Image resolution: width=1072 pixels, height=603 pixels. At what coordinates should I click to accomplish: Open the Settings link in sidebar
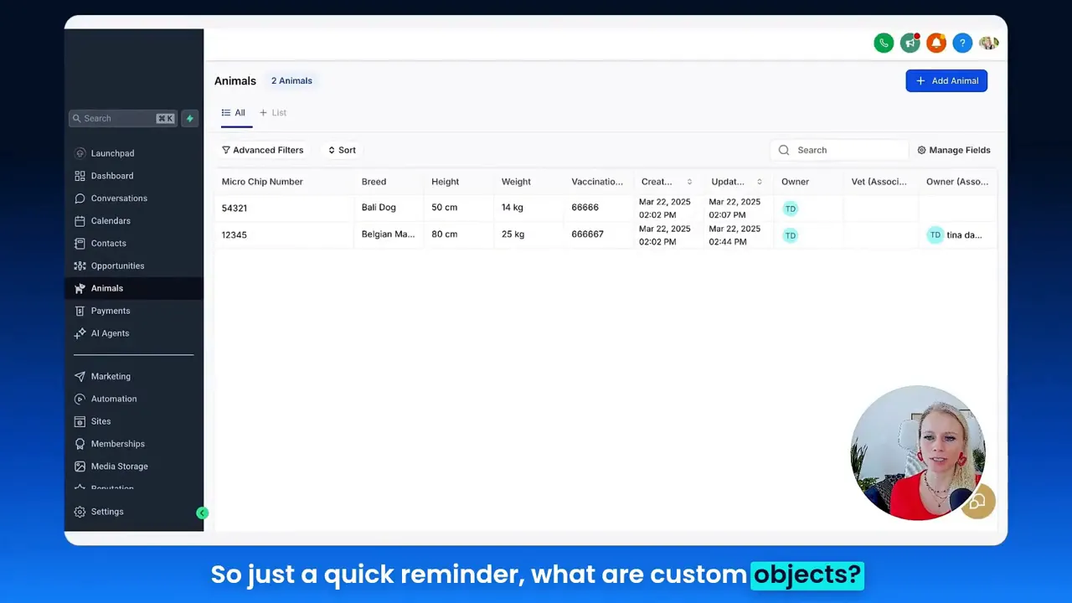tap(107, 512)
